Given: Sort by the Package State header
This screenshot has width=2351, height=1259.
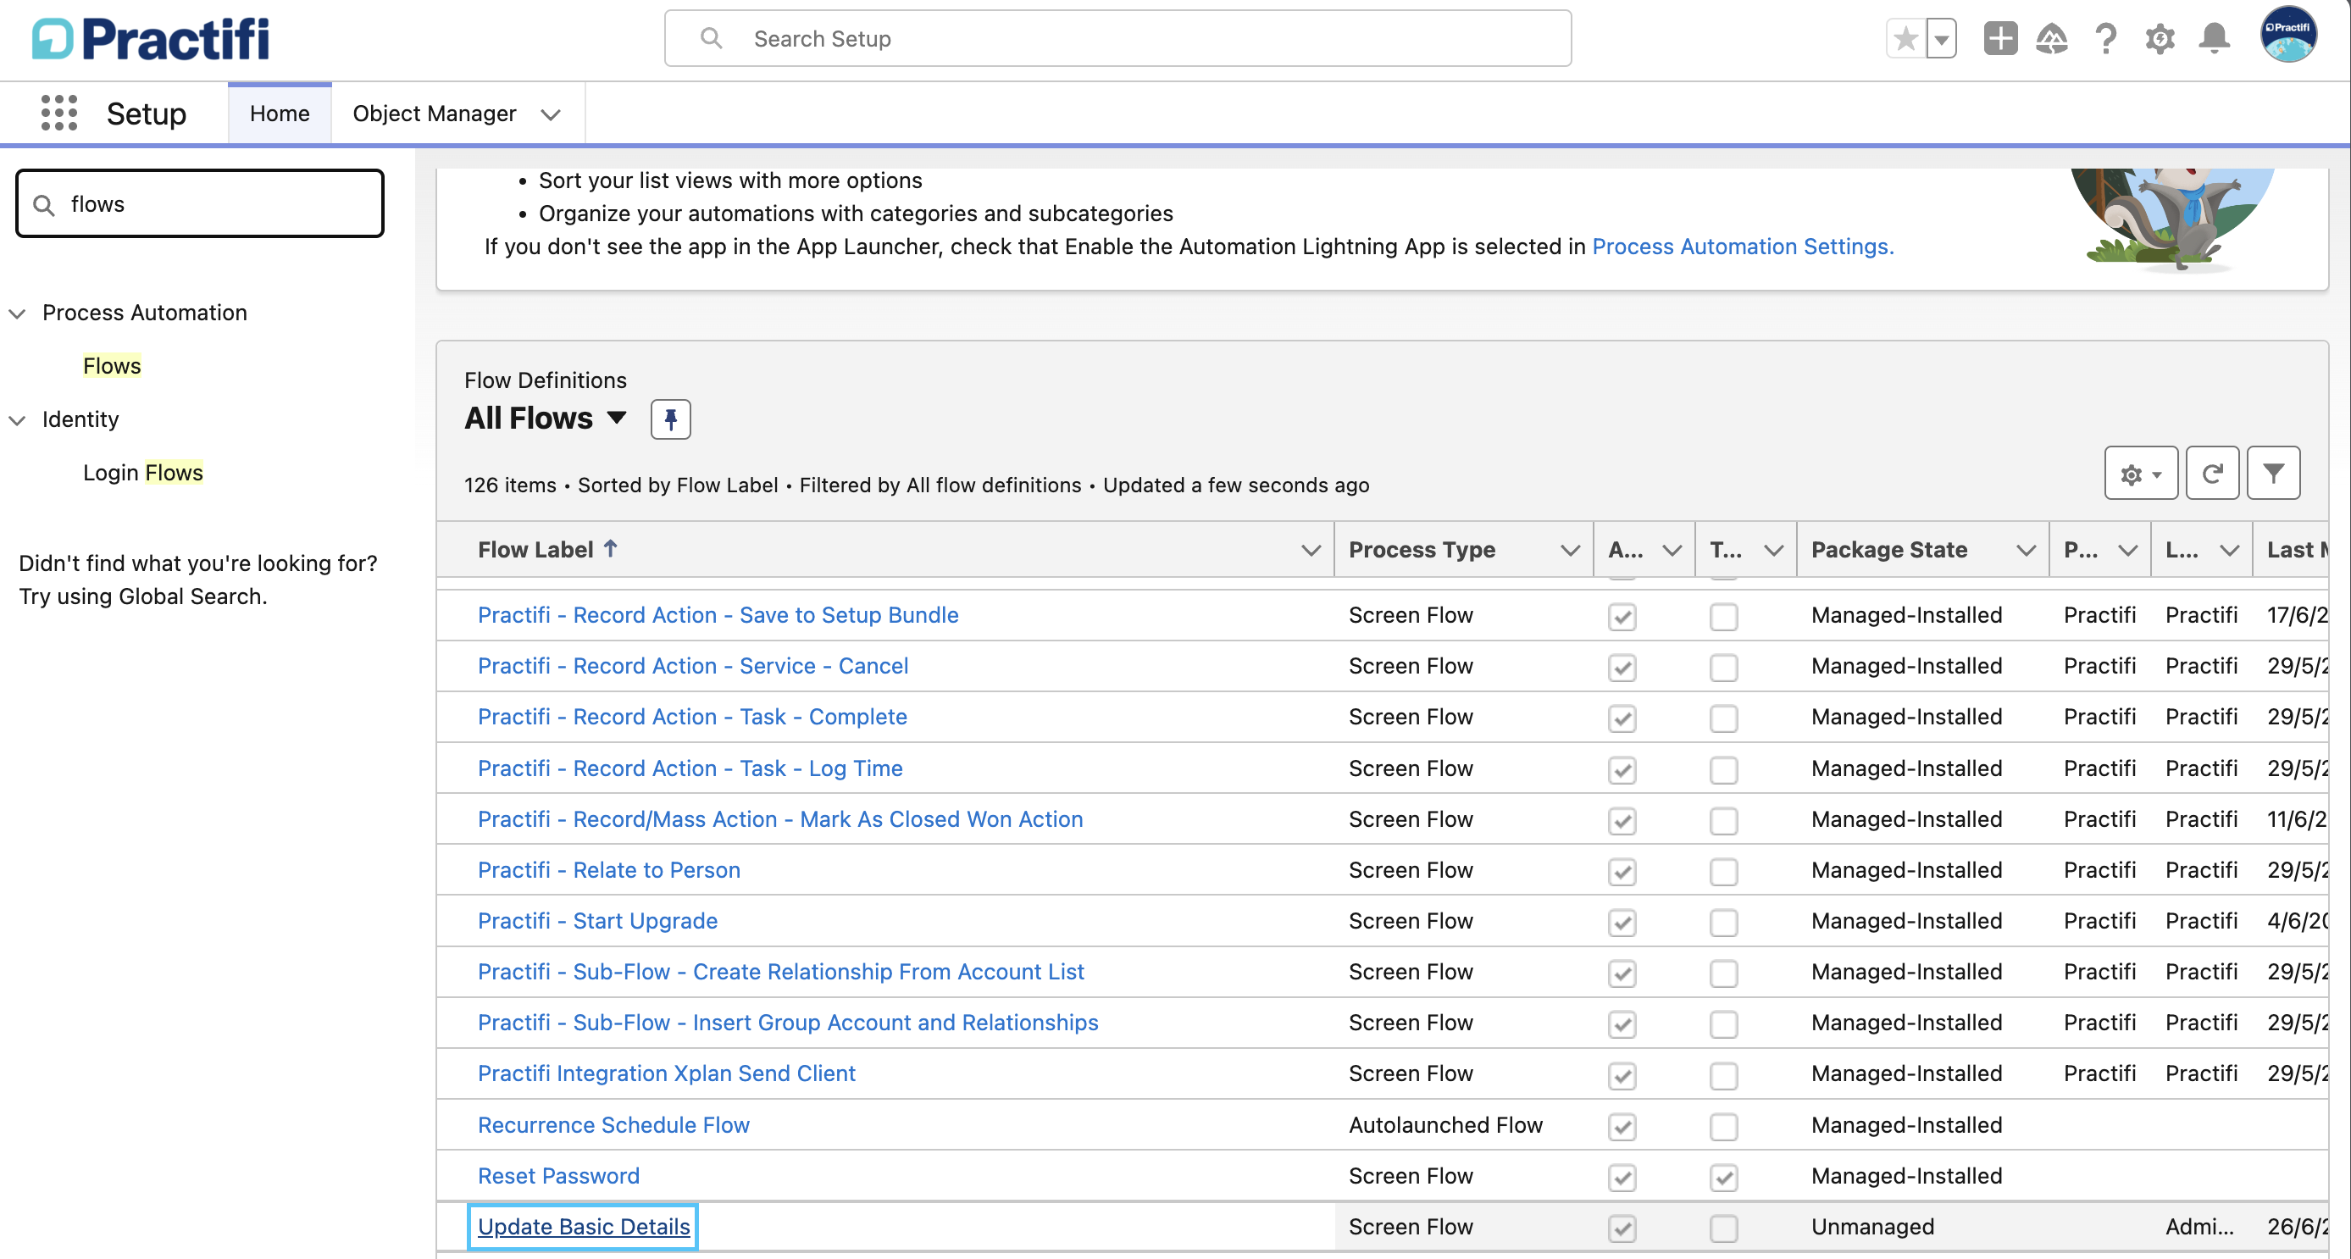Looking at the screenshot, I should click(x=1888, y=550).
